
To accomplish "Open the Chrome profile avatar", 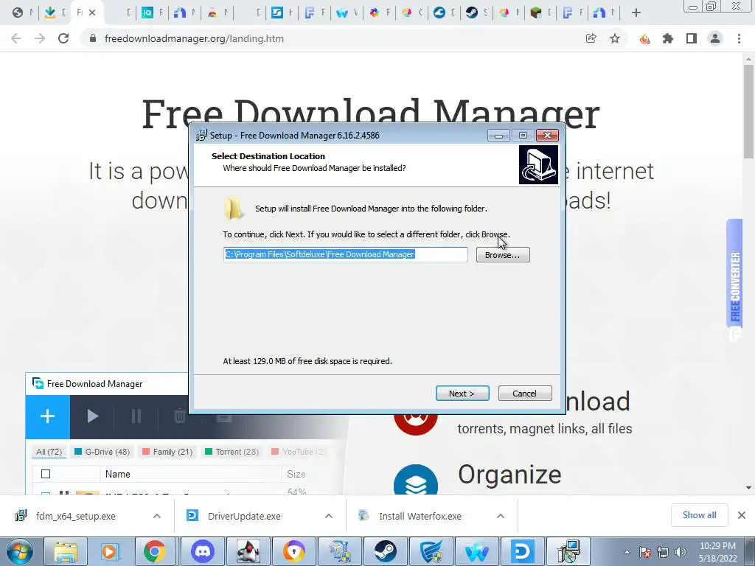I will (715, 38).
